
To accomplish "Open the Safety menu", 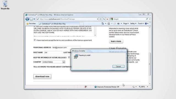I will (133, 24).
